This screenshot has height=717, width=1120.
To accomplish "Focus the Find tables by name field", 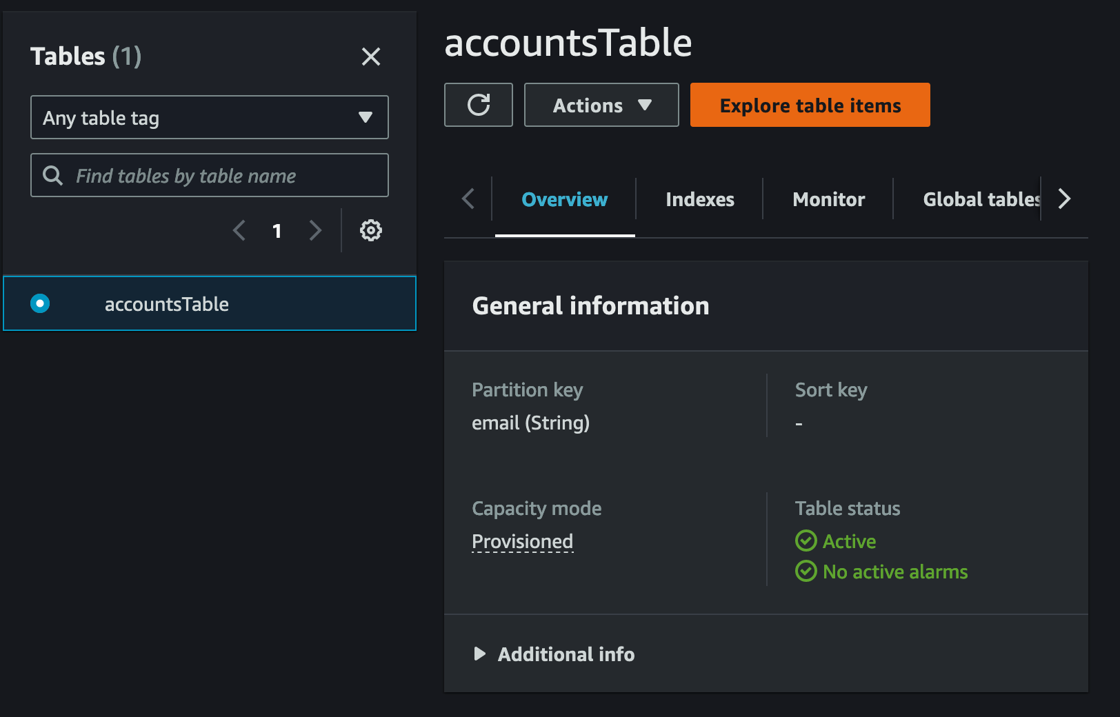I will point(210,175).
